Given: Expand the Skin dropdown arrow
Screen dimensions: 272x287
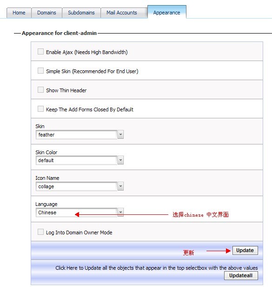Looking at the screenshot, I should pos(120,135).
